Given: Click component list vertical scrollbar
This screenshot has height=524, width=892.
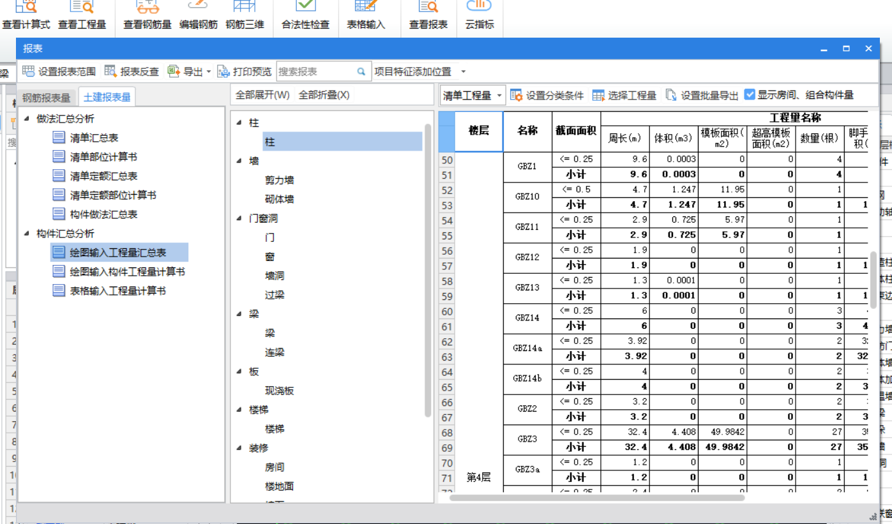Looking at the screenshot, I should coord(428,271).
